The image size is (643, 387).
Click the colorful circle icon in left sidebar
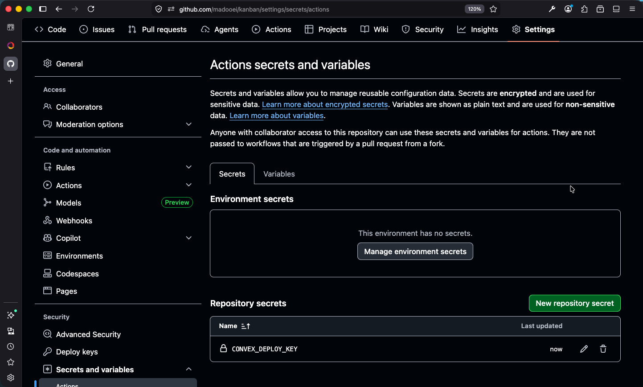coord(11,45)
